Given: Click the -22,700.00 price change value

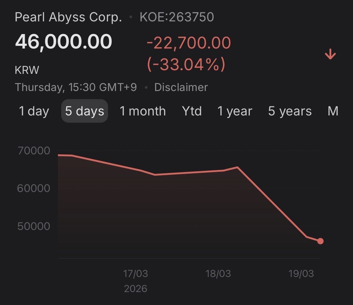Looking at the screenshot, I should click(x=189, y=43).
